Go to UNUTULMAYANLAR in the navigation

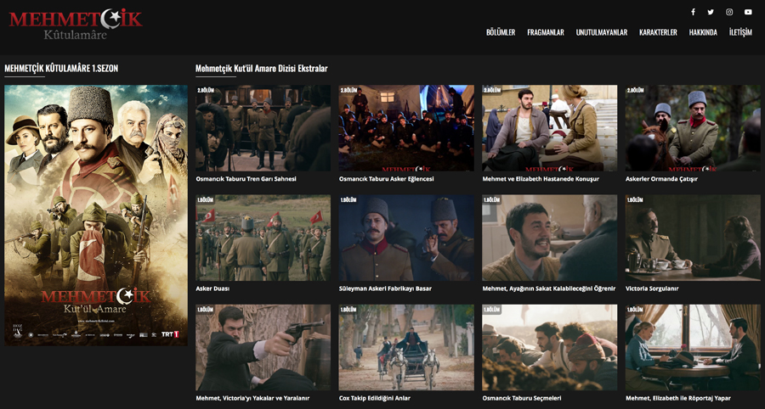[602, 32]
